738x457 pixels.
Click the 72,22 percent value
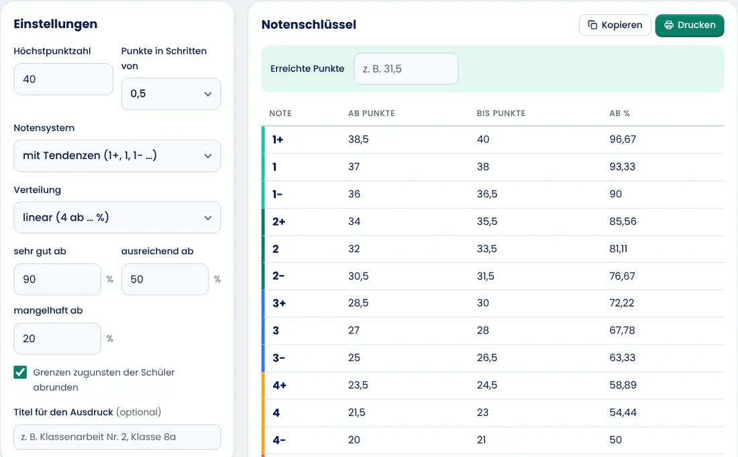[x=622, y=303]
